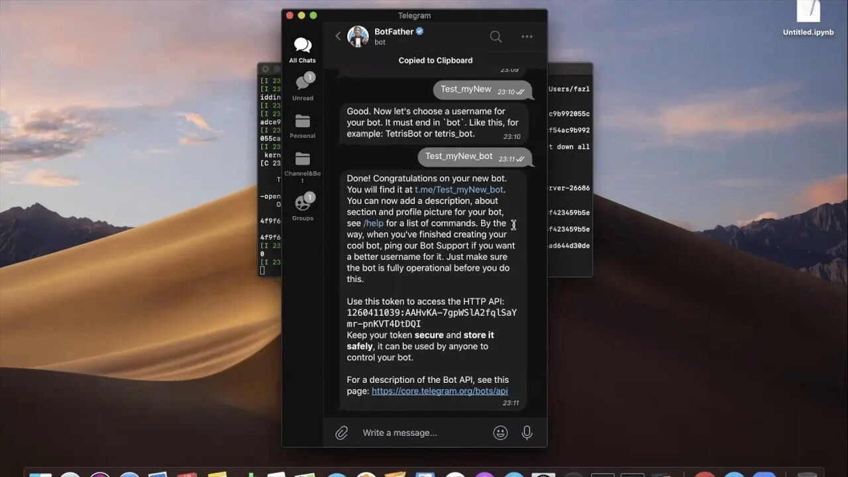Go back using the chat header arrow

[x=338, y=36]
